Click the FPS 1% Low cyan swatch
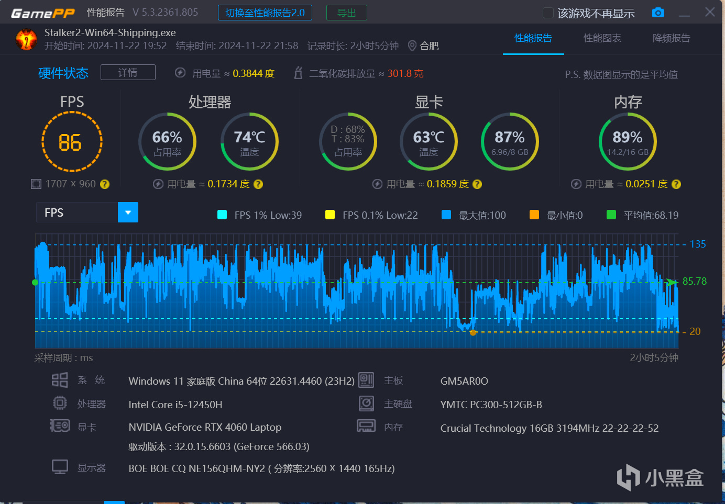Screen dimensions: 725x504 222,215
